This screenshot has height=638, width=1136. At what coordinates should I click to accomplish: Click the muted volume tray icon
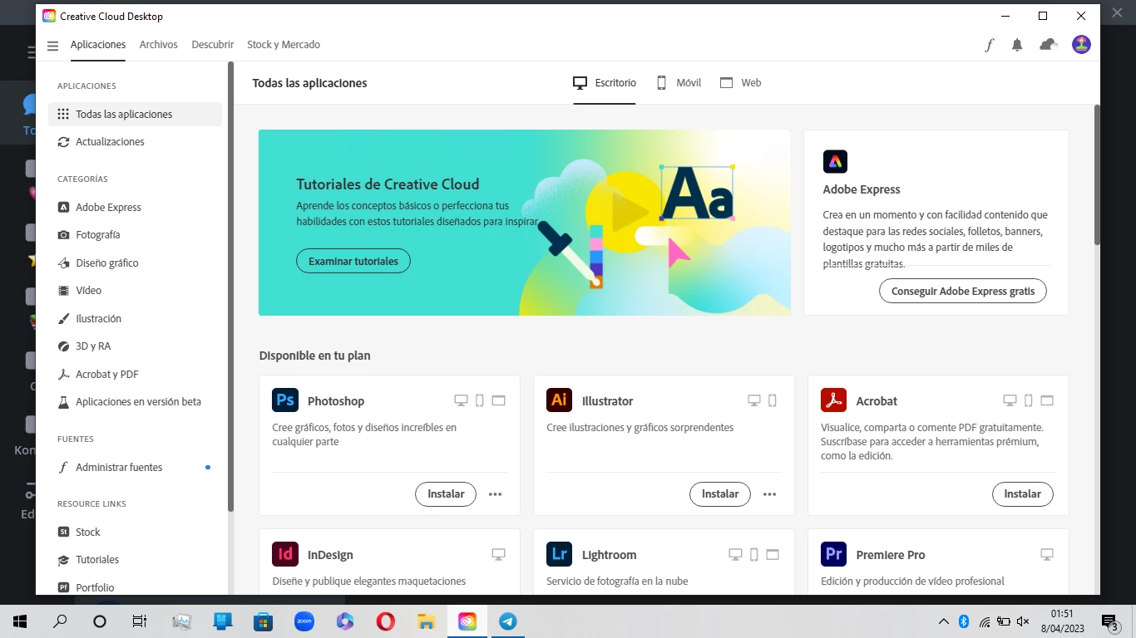click(1023, 621)
